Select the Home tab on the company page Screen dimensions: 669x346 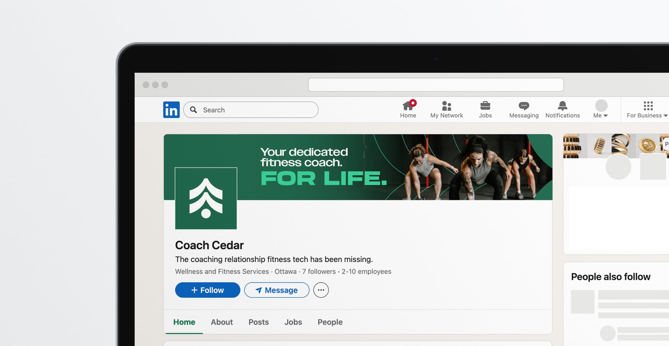[184, 322]
